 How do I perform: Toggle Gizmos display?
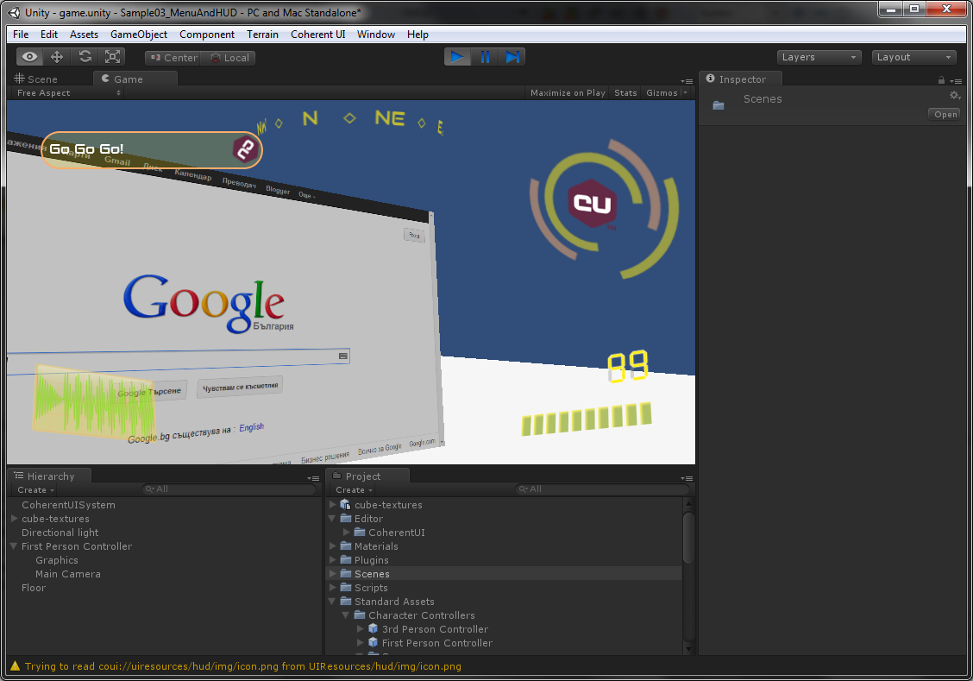[x=662, y=93]
